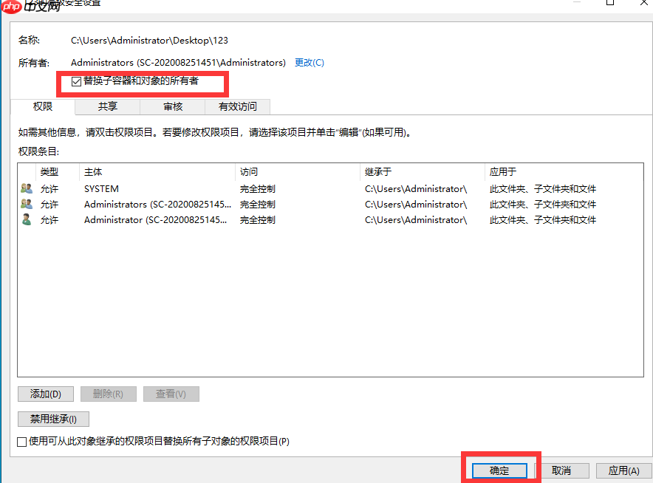
Task: Select the 有效访问 tab
Action: point(238,106)
